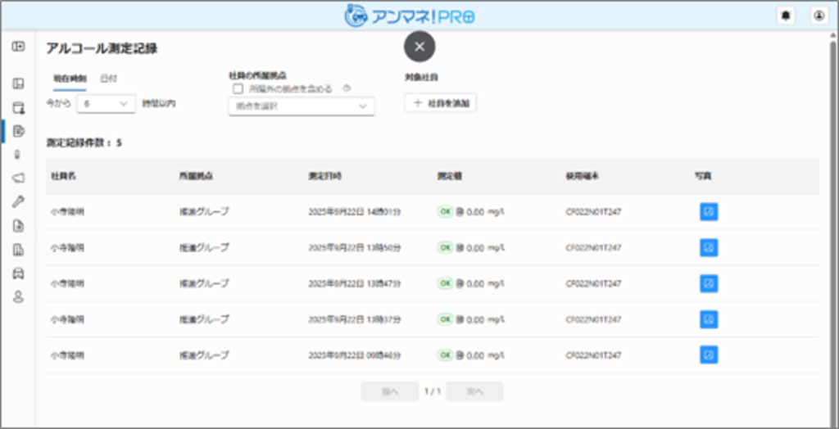Click the 社員を追加 button
The image size is (839, 429).
(441, 103)
